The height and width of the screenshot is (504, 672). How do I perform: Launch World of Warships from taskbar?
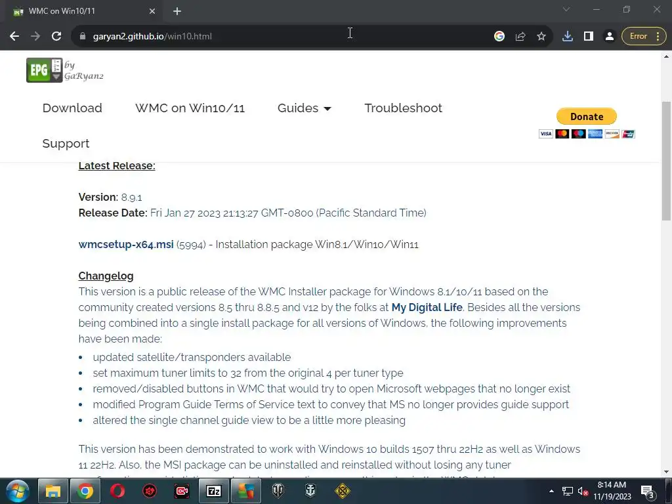[x=310, y=491]
